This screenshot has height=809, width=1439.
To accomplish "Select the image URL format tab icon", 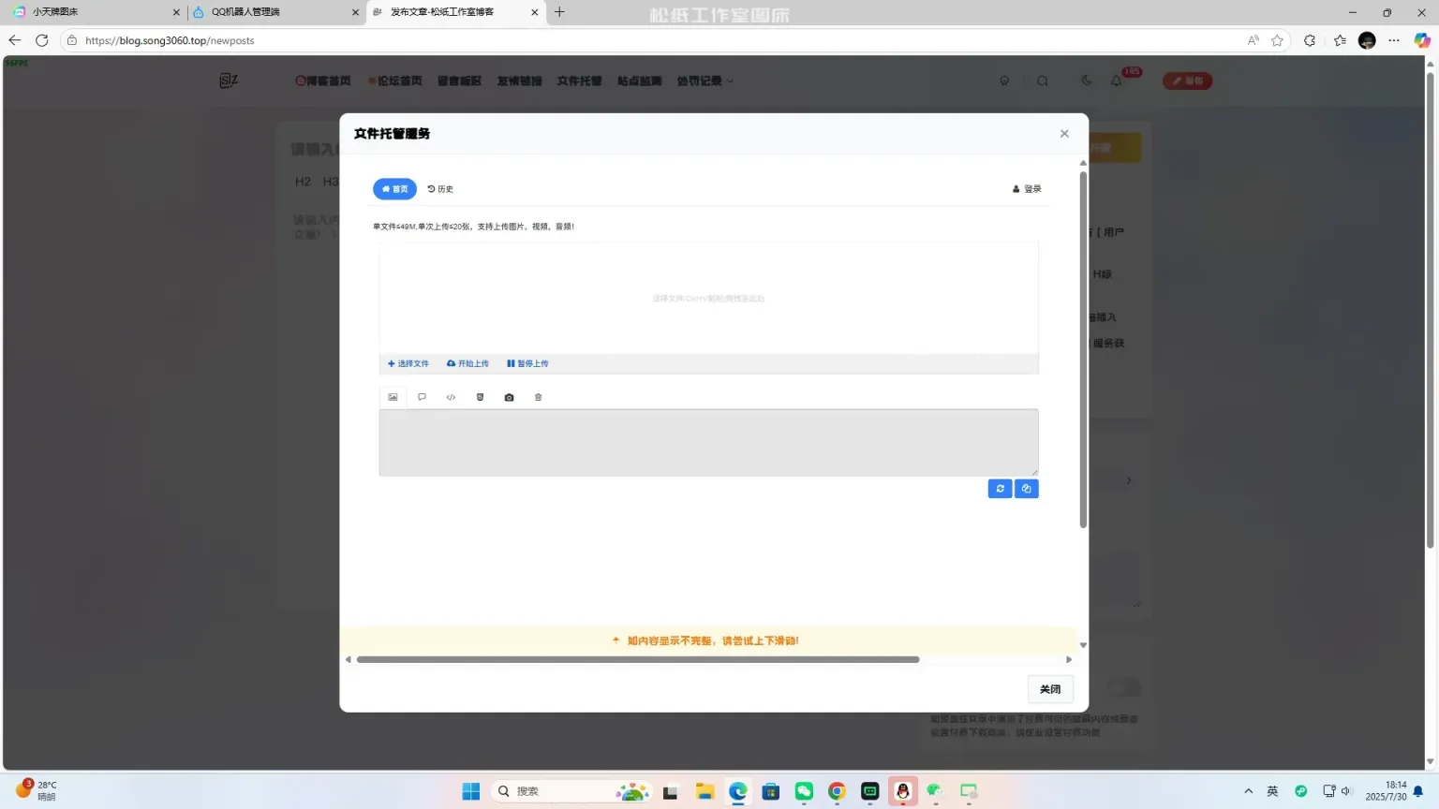I will click(393, 397).
